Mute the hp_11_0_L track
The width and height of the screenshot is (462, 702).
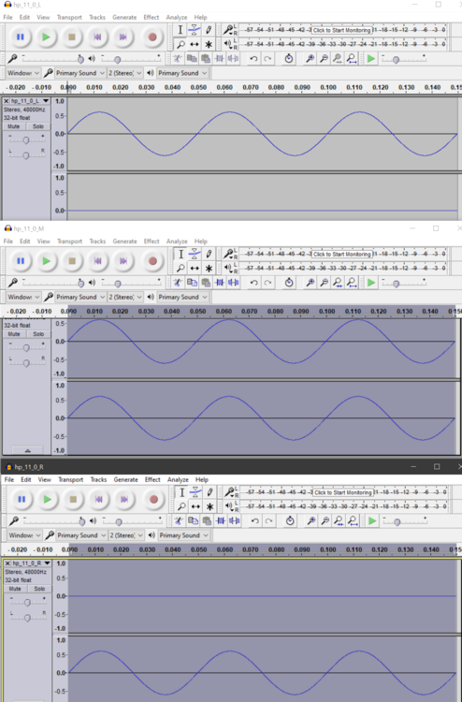[13, 126]
